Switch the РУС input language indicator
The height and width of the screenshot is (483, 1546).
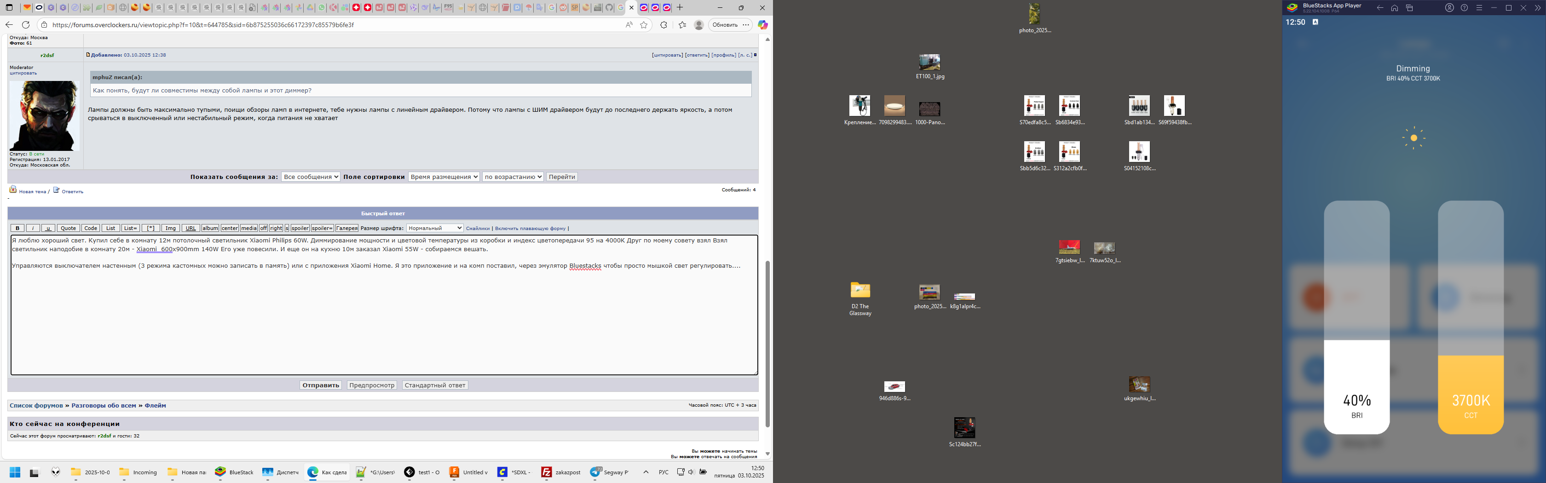coord(664,472)
